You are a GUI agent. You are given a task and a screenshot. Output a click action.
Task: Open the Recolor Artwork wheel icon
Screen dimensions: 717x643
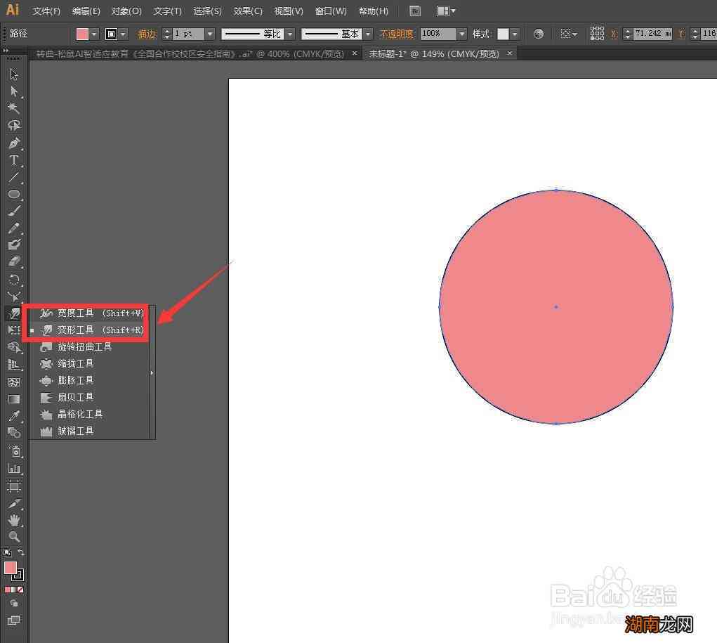pos(539,34)
